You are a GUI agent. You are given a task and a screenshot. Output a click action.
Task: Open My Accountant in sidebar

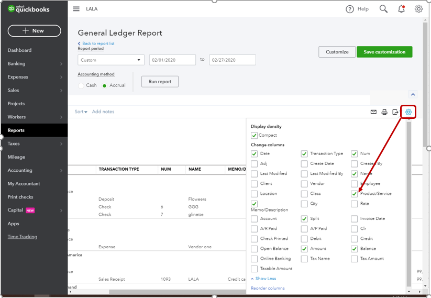point(24,184)
